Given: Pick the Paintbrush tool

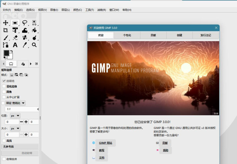Looking at the screenshot, I should pyautogui.click(x=6, y=38).
